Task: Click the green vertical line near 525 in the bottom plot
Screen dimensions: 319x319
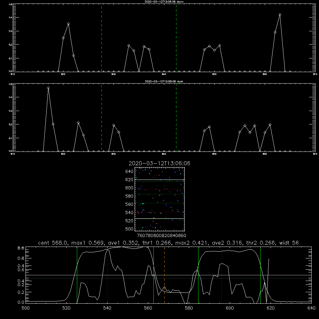Action: (x=77, y=275)
